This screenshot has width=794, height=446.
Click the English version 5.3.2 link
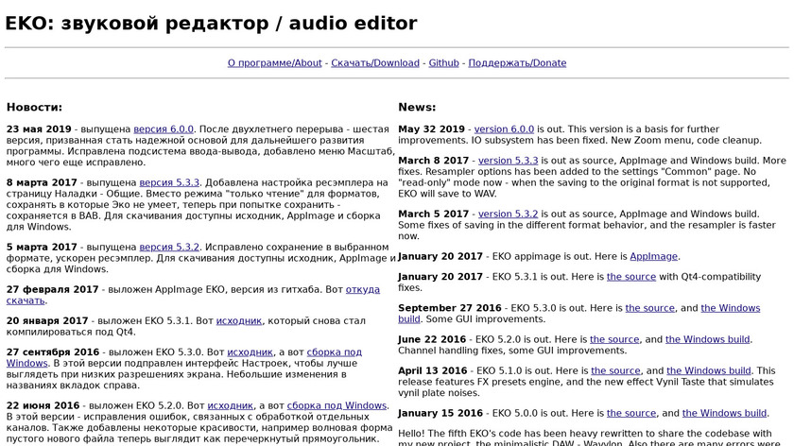pos(508,214)
